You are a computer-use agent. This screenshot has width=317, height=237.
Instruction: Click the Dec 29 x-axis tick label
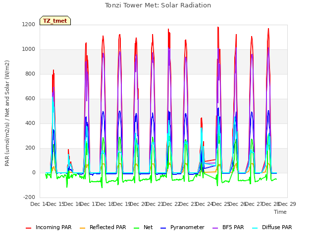[x=287, y=204]
